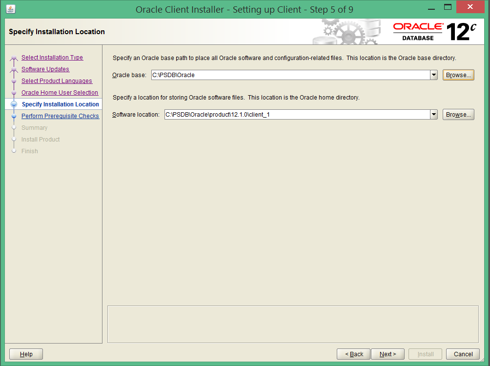Click the Java installer icon in title bar
Screen dimensions: 490x366
11,9
